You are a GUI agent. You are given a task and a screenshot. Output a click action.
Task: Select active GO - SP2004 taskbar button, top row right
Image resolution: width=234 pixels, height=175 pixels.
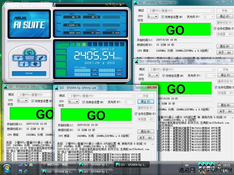click(x=132, y=165)
